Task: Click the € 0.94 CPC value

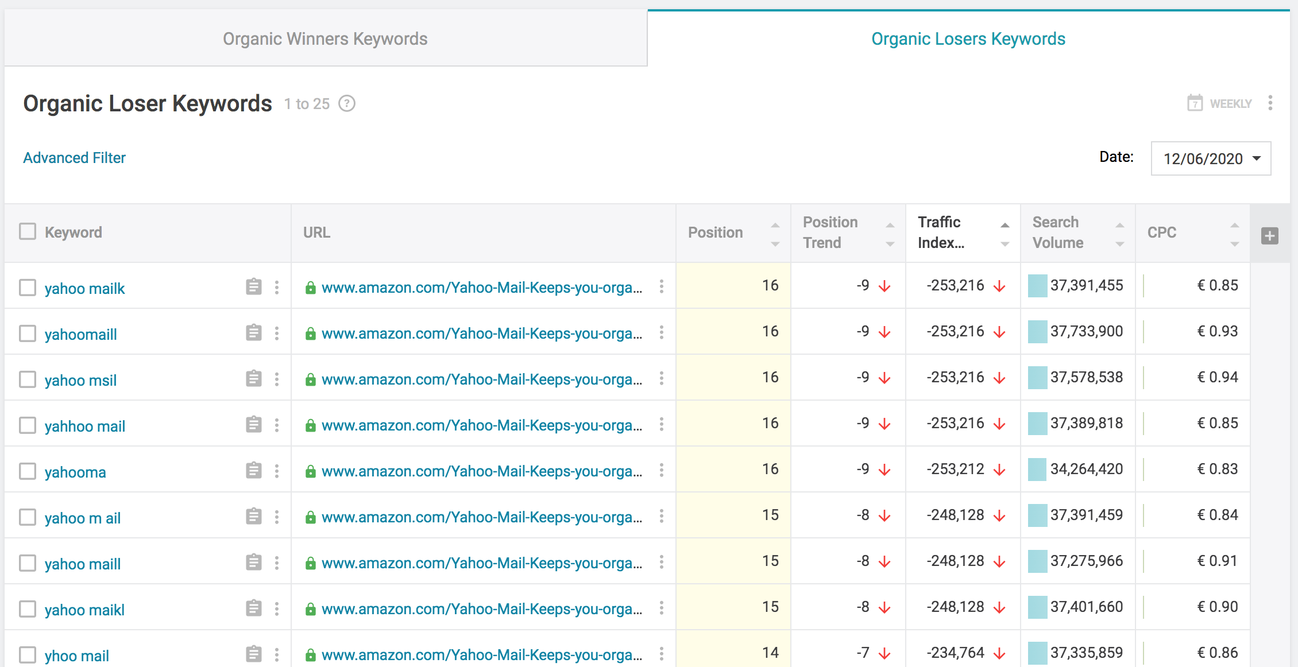Action: click(1217, 377)
